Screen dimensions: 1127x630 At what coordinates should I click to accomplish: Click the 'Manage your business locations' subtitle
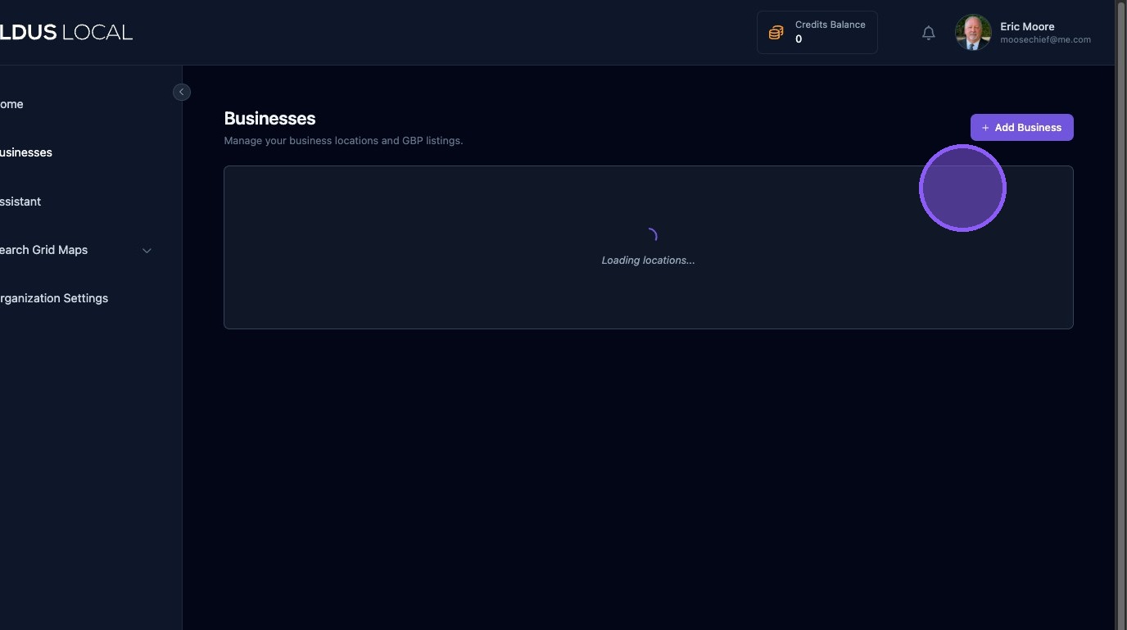coord(343,141)
